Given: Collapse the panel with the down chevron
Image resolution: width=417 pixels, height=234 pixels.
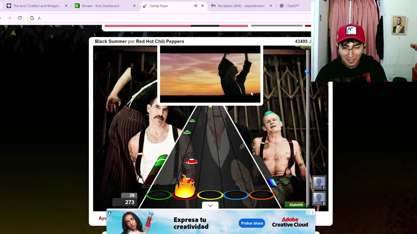Looking at the screenshot, I should coord(210,206).
